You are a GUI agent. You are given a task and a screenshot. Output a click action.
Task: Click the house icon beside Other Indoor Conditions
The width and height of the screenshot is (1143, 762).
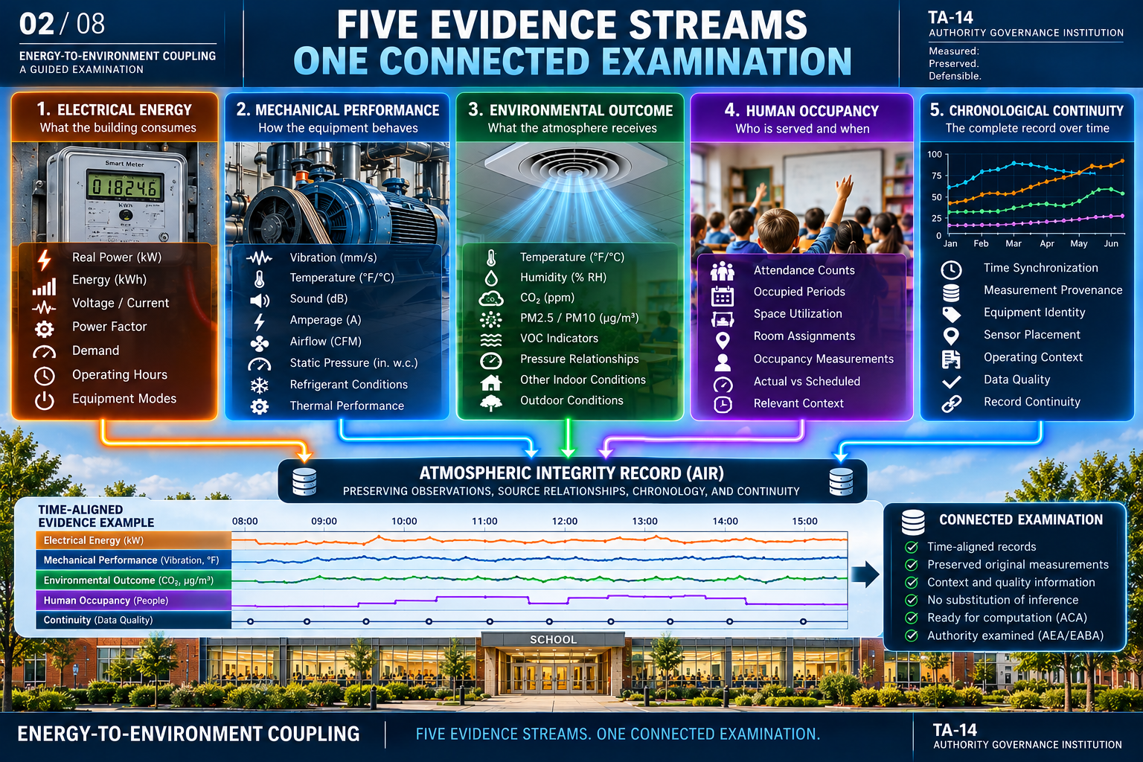[491, 382]
